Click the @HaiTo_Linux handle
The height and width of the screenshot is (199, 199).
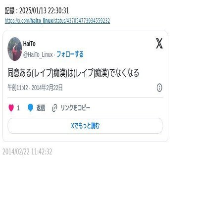tap(38, 54)
